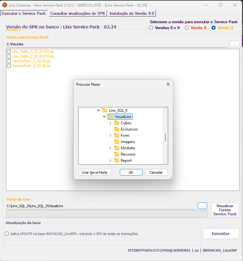This screenshot has height=261, width=243.
Task: Click the Form folder icon
Action: (x=117, y=136)
